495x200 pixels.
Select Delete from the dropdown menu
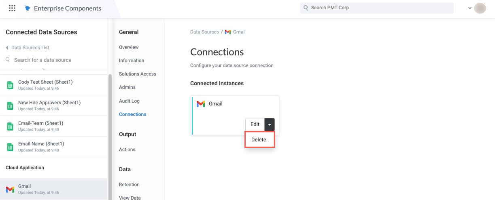tap(259, 140)
